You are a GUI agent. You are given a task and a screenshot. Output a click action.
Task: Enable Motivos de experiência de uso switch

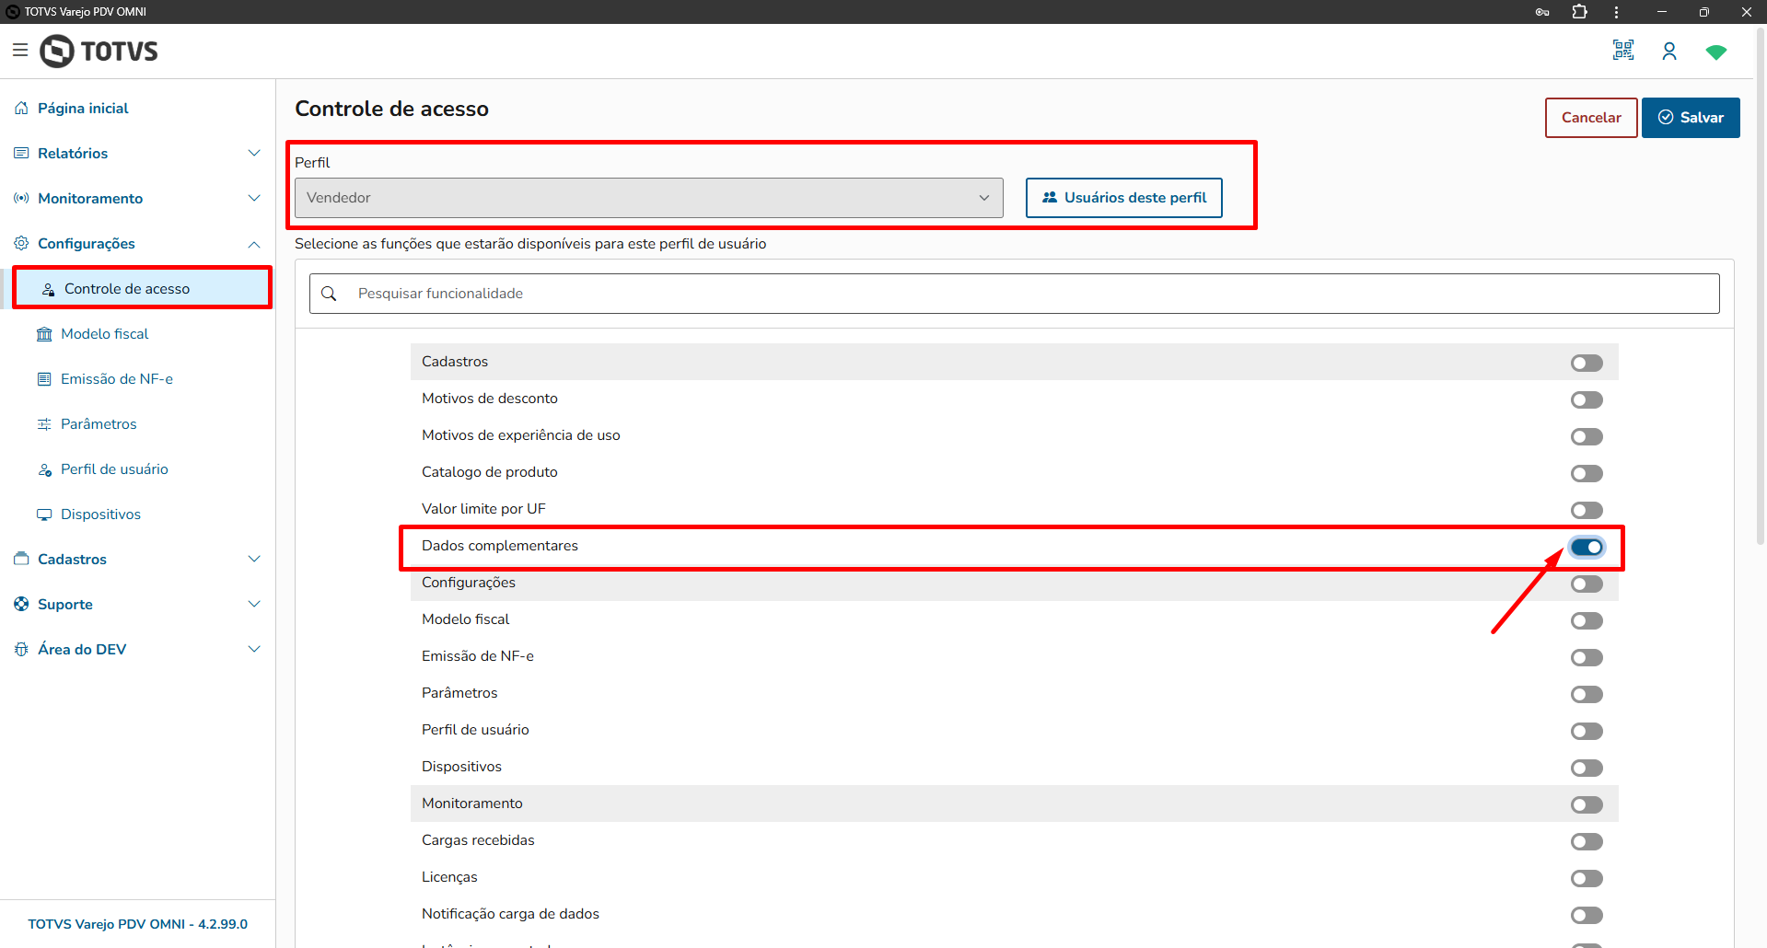pos(1587,436)
